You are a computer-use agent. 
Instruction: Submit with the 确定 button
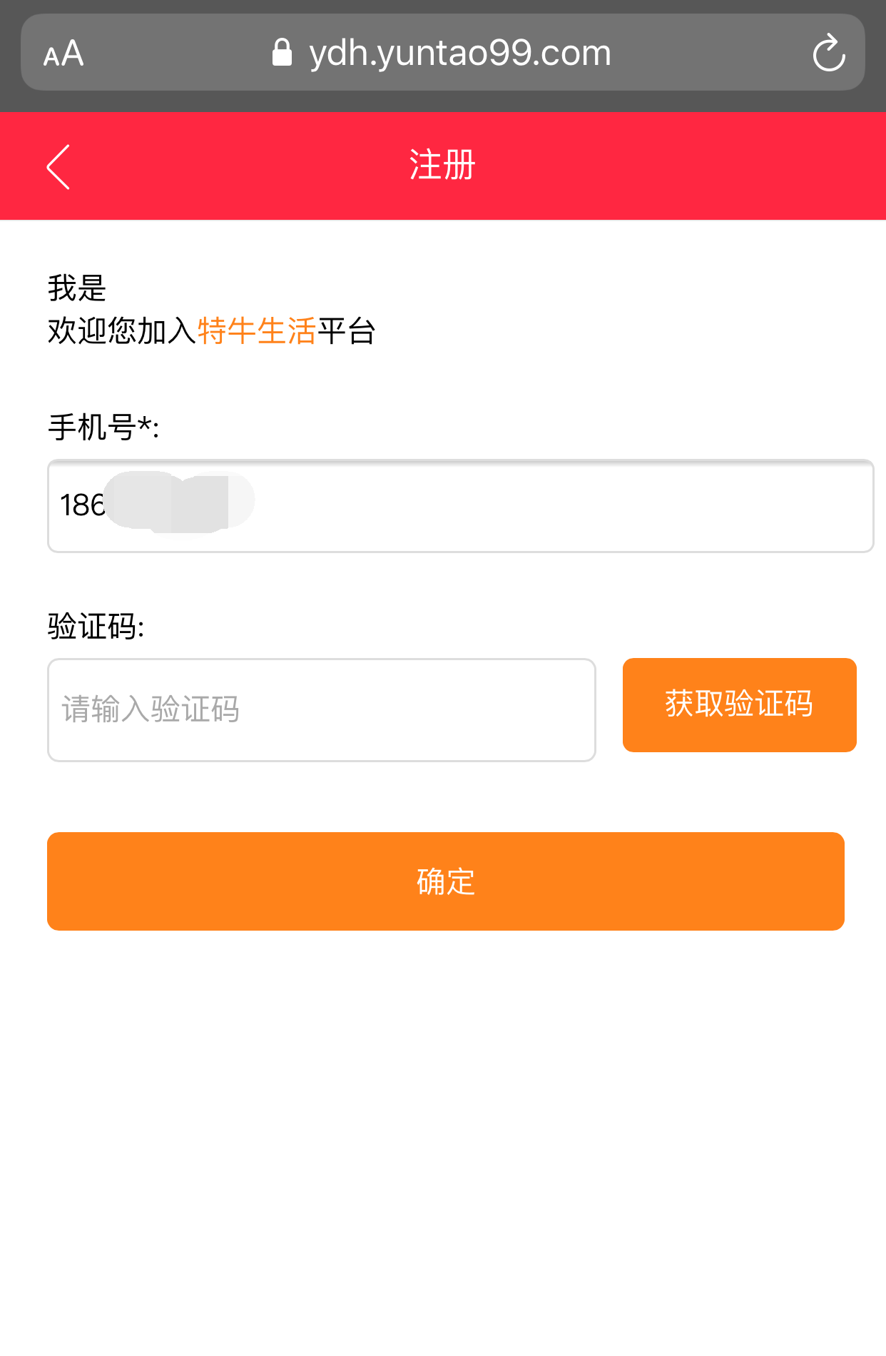445,881
